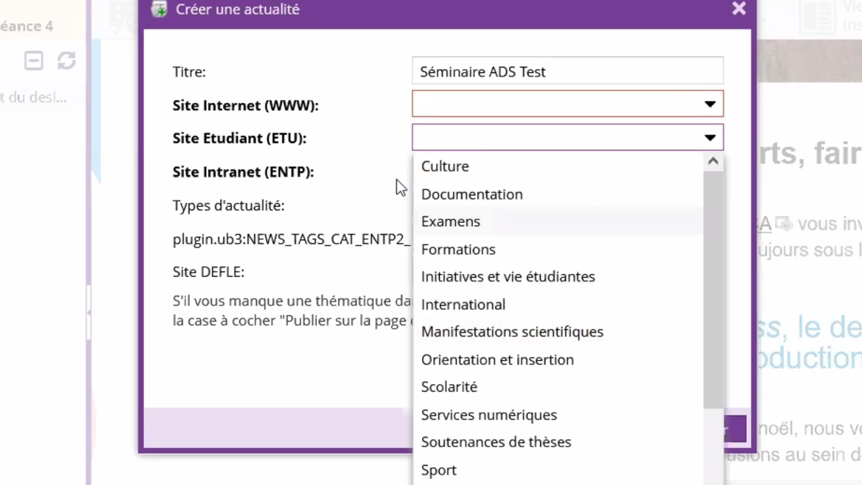
Task: Click the dialog title news icon
Action: (x=159, y=9)
